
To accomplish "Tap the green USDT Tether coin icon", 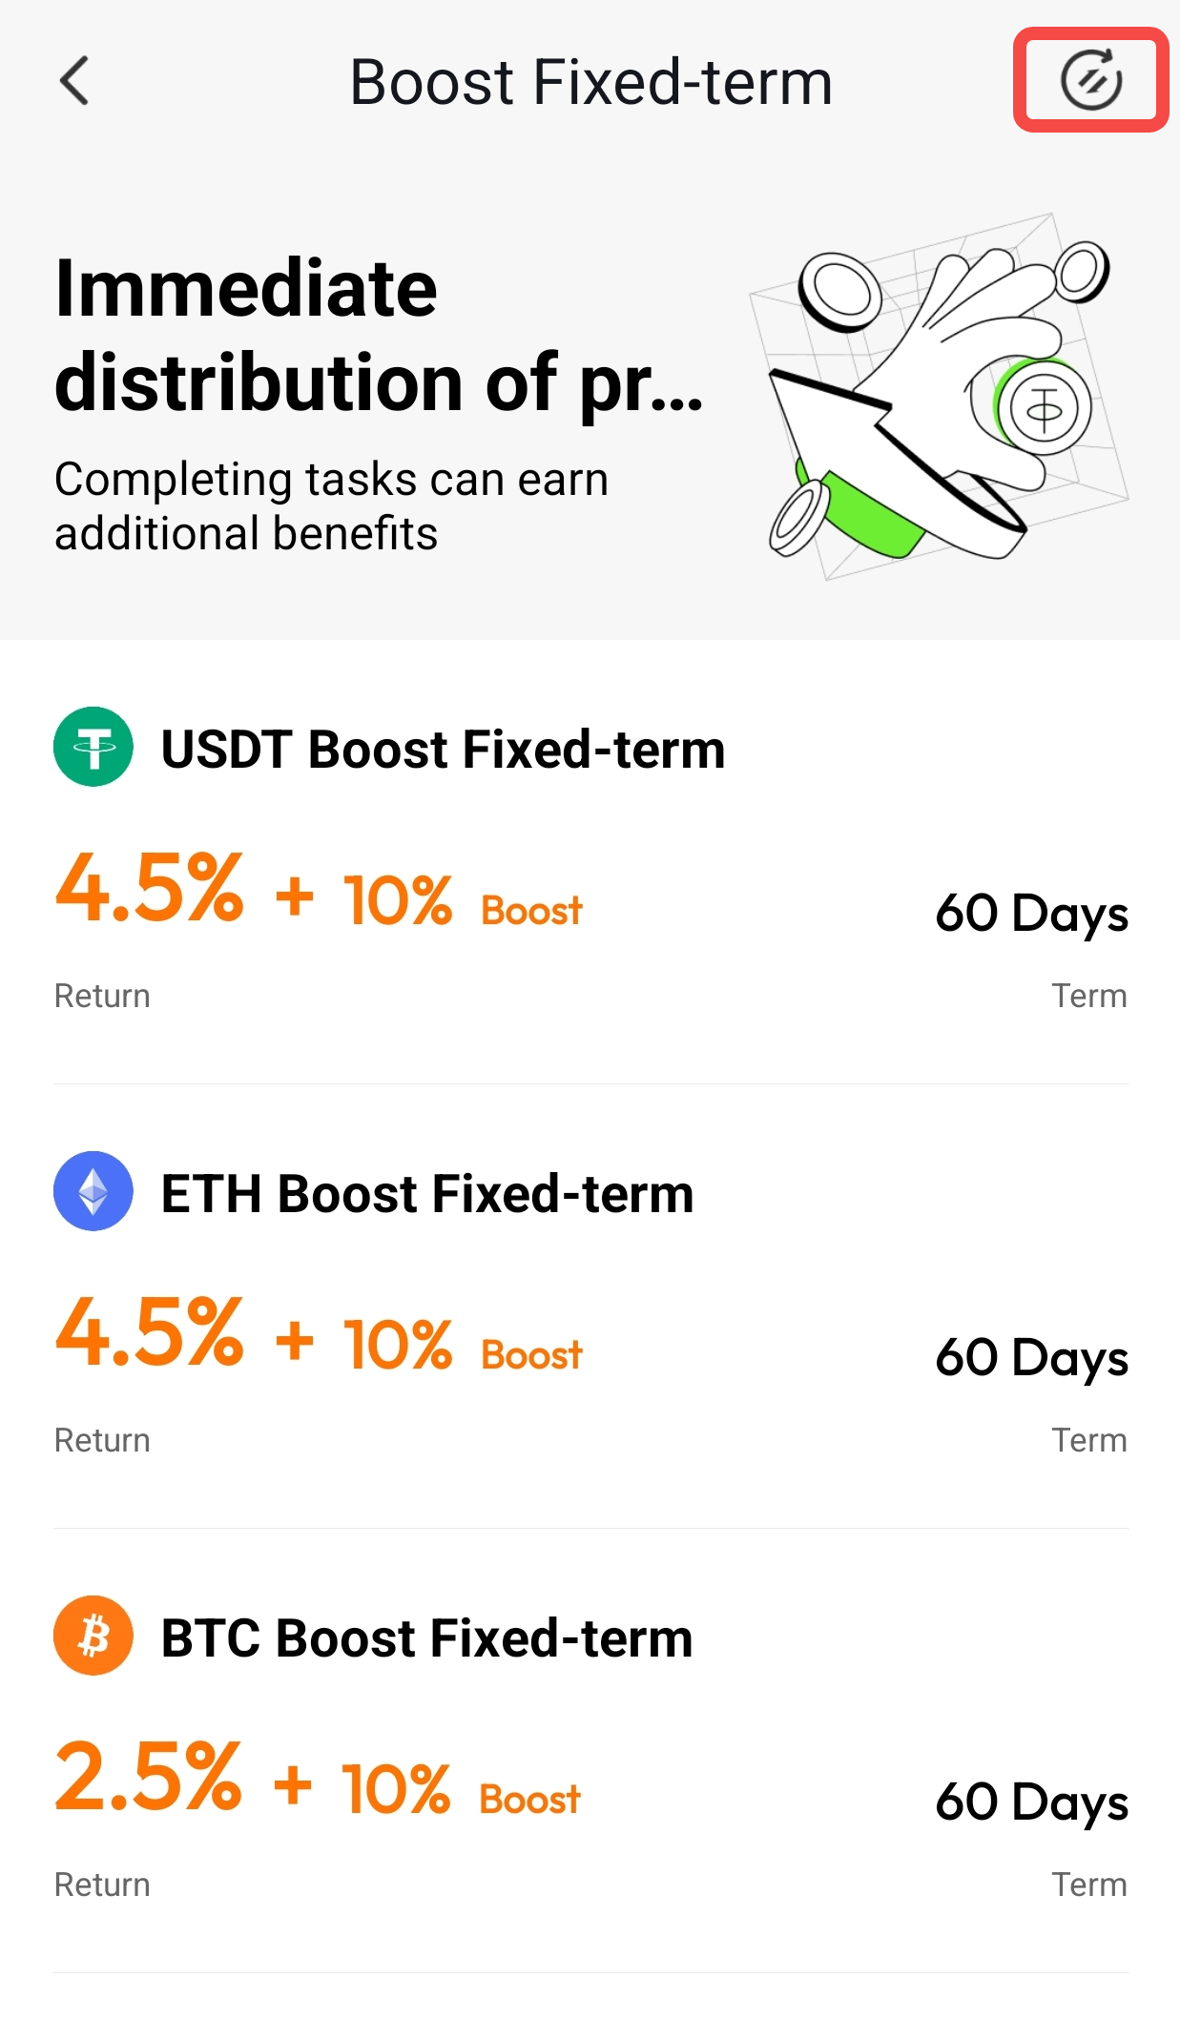I will click(x=93, y=747).
